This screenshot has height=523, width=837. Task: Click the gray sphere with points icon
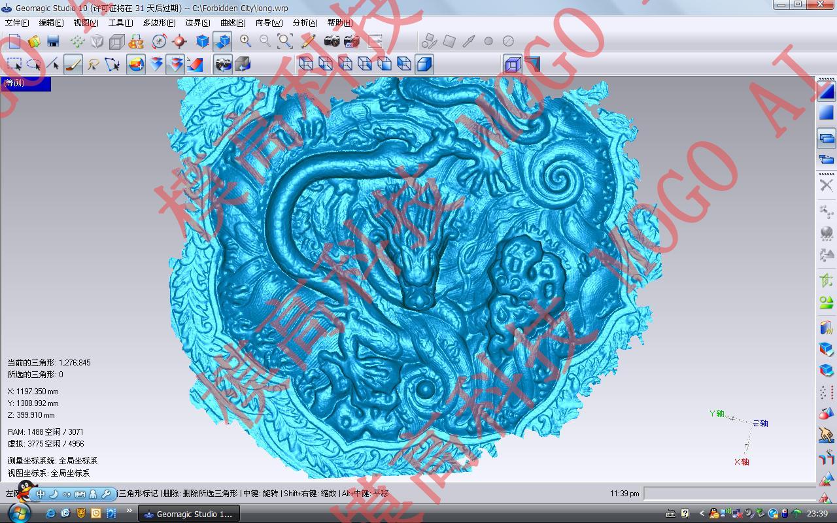coord(827,233)
